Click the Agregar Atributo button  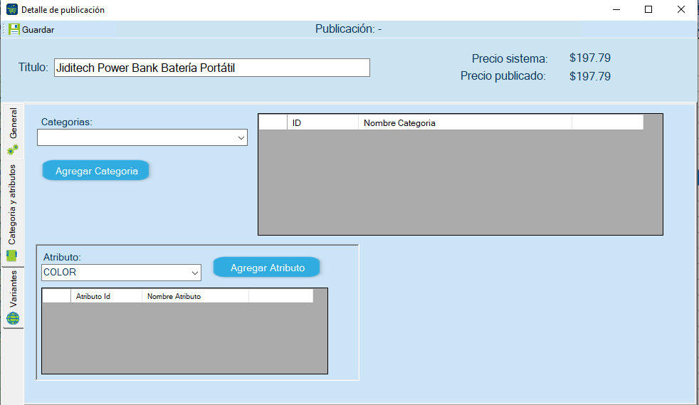(267, 268)
